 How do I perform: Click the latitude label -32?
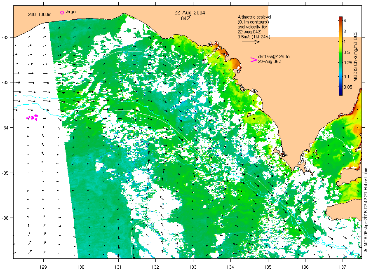point(5,38)
